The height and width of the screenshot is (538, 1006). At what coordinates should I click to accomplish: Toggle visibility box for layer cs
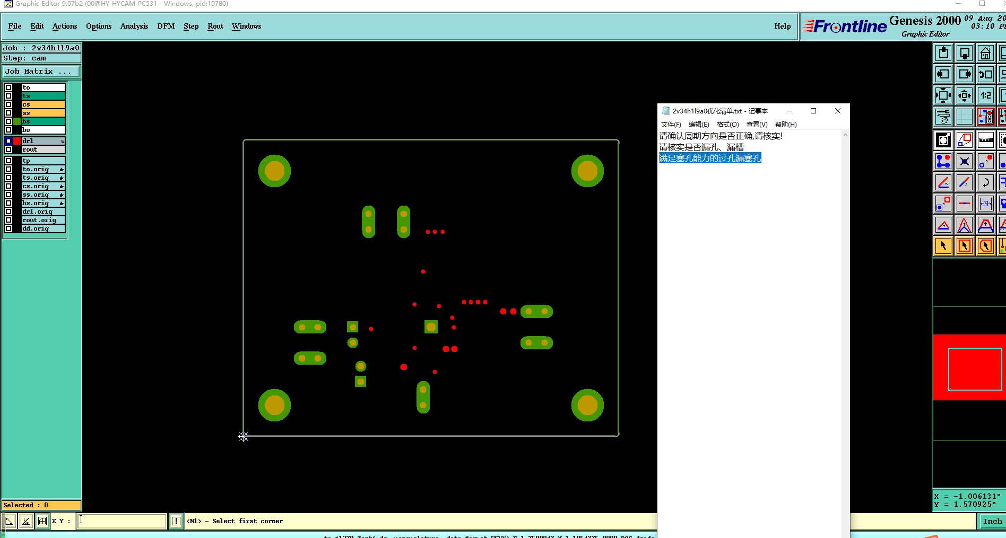click(x=8, y=104)
